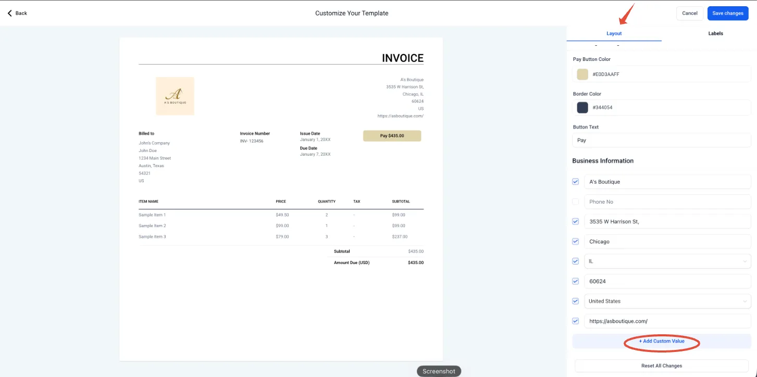The image size is (757, 377).
Task: Toggle the 3535 W Harrison St checkbox
Action: pyautogui.click(x=576, y=221)
